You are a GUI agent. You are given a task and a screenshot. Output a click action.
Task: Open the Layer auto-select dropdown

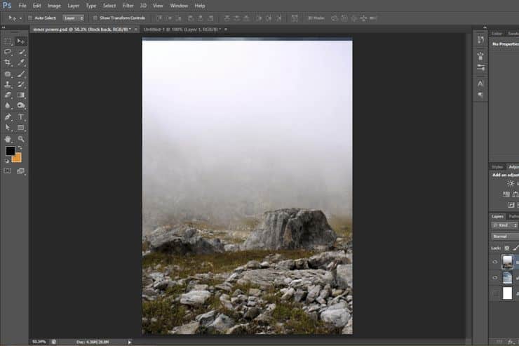click(x=74, y=18)
